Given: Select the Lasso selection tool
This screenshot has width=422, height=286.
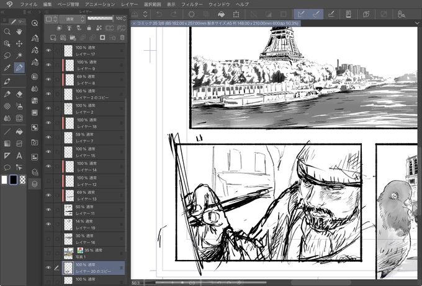Looking at the screenshot, I should pyautogui.click(x=7, y=56).
